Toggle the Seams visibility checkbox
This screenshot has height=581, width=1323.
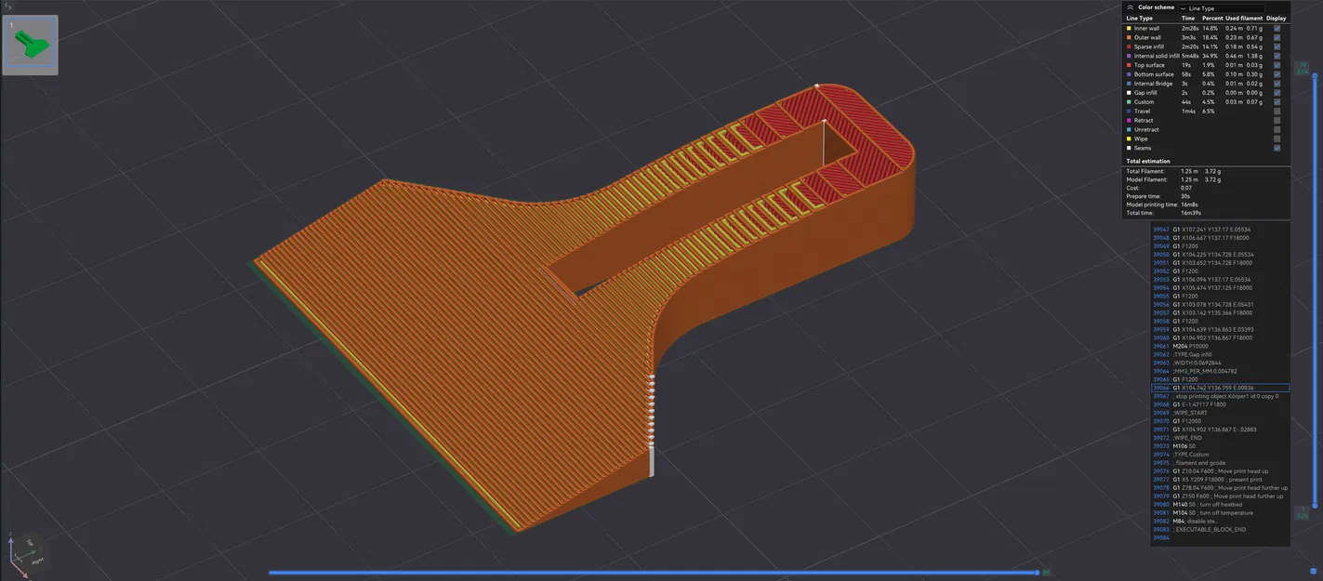pos(1277,147)
